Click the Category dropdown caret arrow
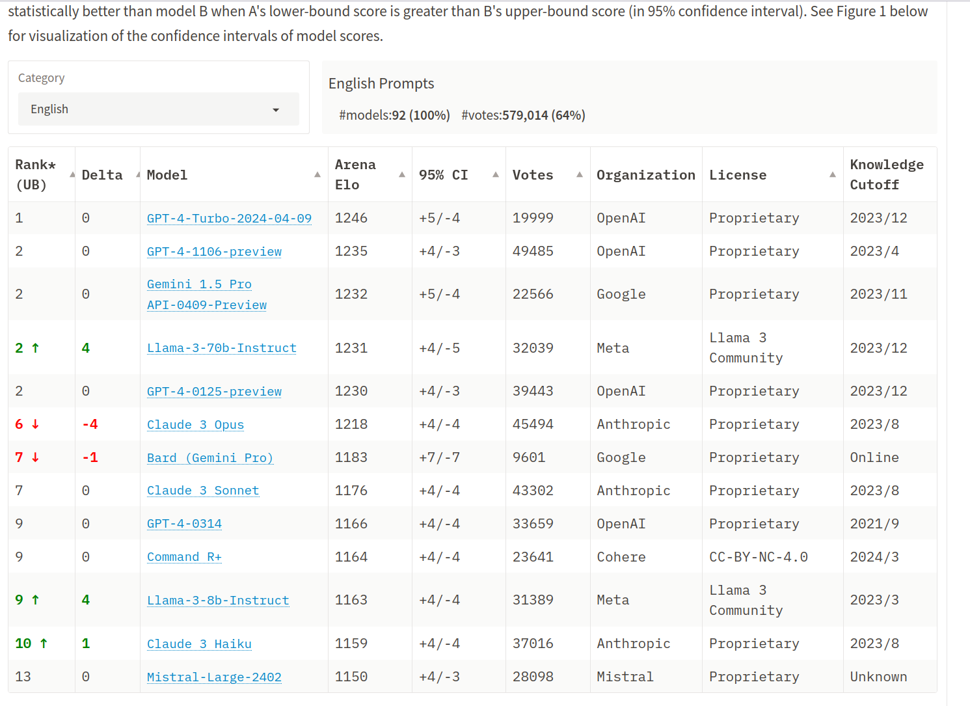 click(x=276, y=110)
